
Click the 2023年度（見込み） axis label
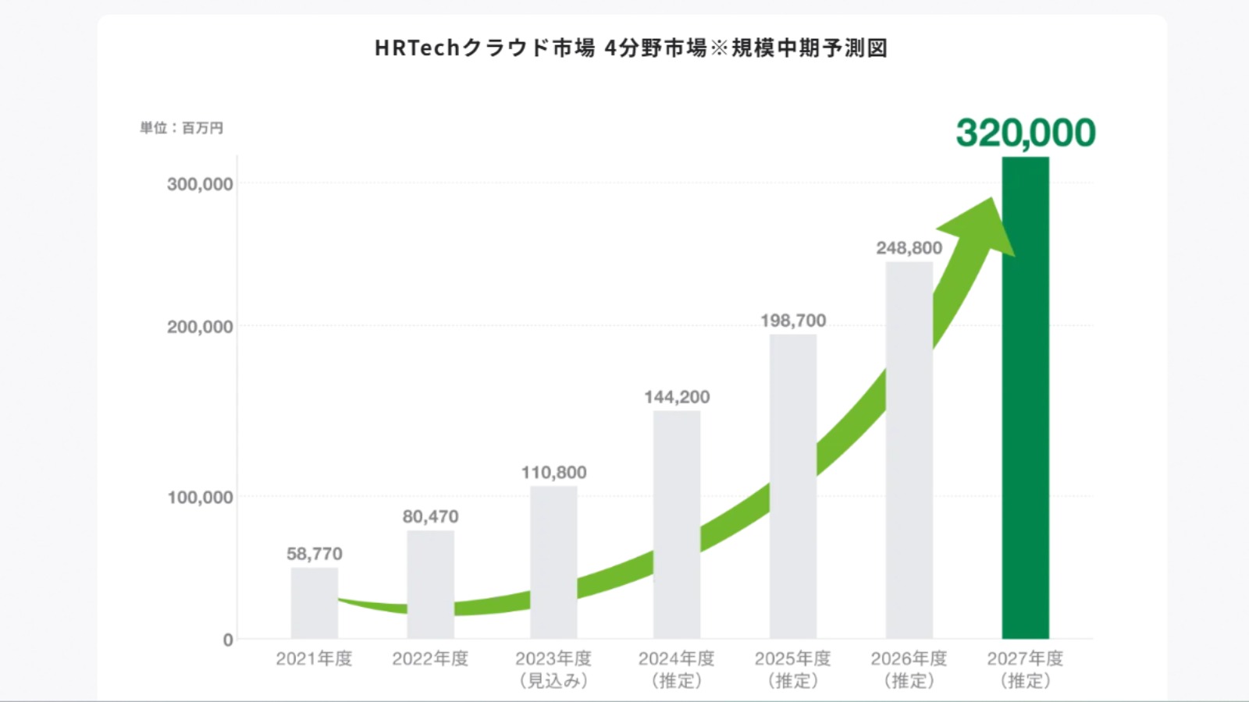pyautogui.click(x=553, y=669)
